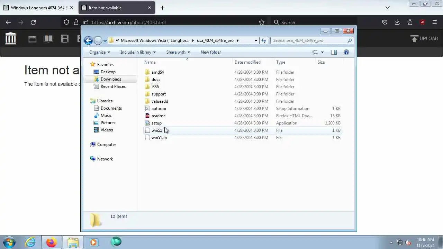Image resolution: width=443 pixels, height=249 pixels.
Task: Click the Explorer Forward arrow button
Action: pos(98,40)
